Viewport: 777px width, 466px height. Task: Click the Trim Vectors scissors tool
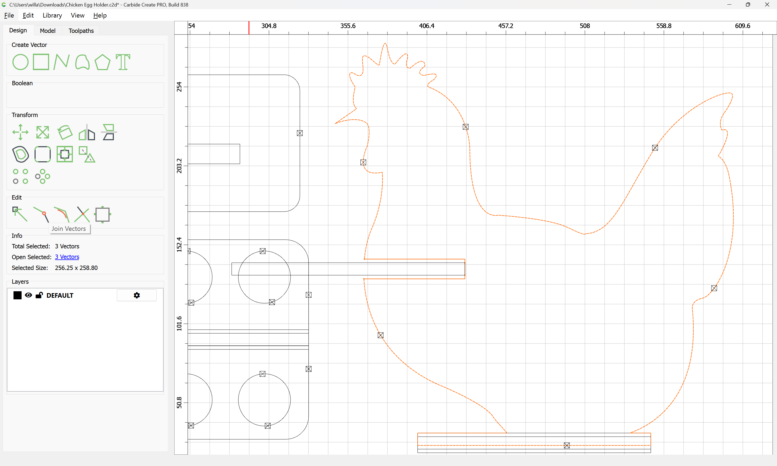[83, 214]
